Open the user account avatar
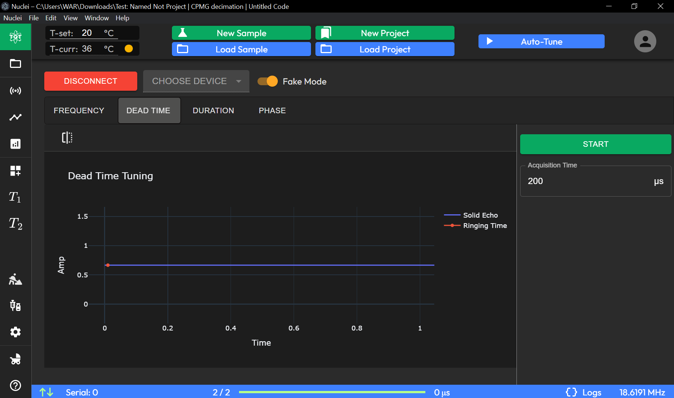Image resolution: width=674 pixels, height=398 pixels. tap(645, 41)
